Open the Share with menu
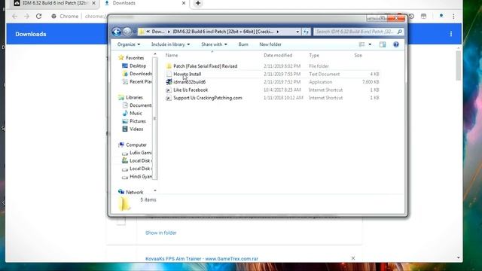482x271 pixels. click(x=214, y=44)
